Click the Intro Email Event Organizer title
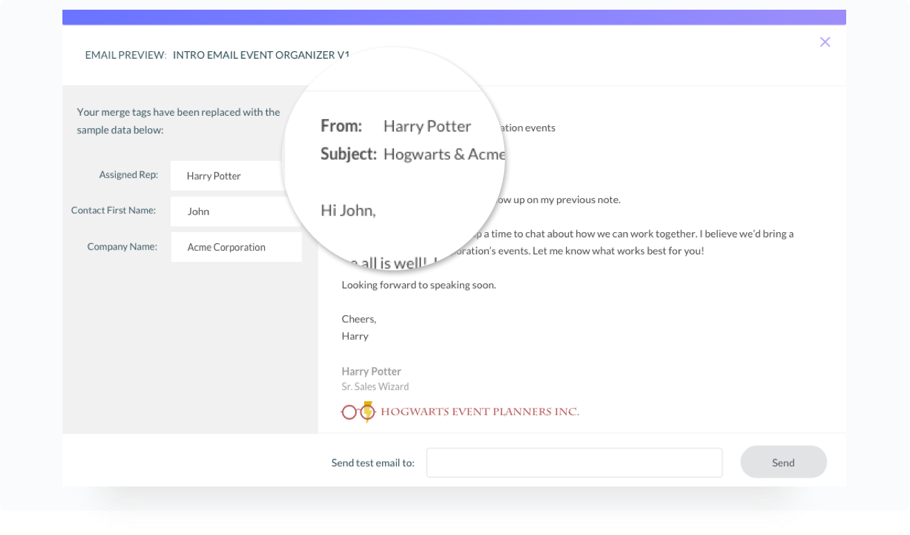The width and height of the screenshot is (910, 535). (x=261, y=55)
